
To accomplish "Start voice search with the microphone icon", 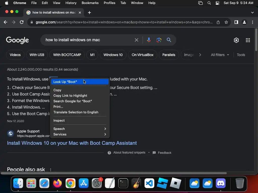I will coord(149,40).
